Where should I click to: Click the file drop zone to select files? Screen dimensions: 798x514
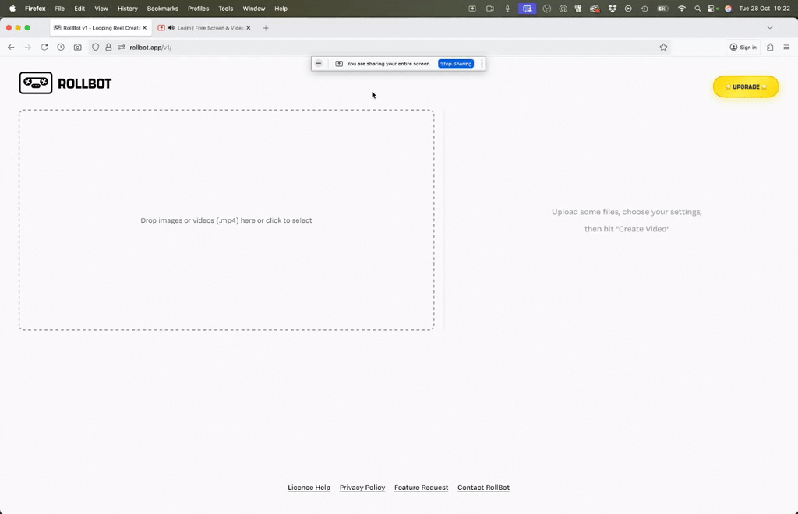coord(226,220)
